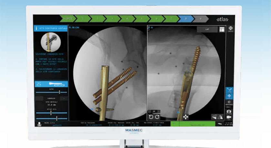
Task: Open the femur nail preview thumbnail
Action: point(51,42)
